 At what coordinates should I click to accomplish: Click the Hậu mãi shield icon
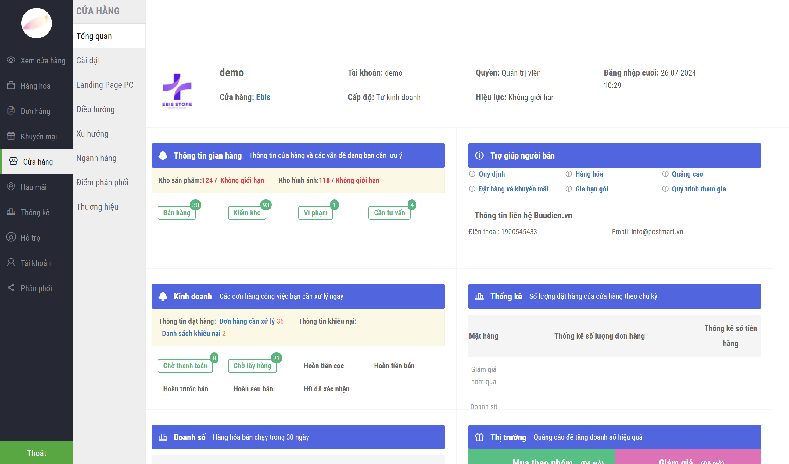click(11, 187)
